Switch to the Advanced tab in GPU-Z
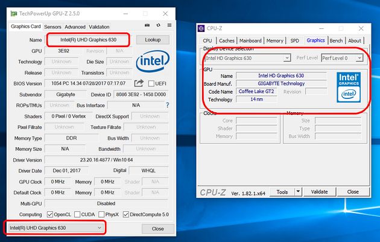The height and width of the screenshot is (242, 380). pos(75,27)
